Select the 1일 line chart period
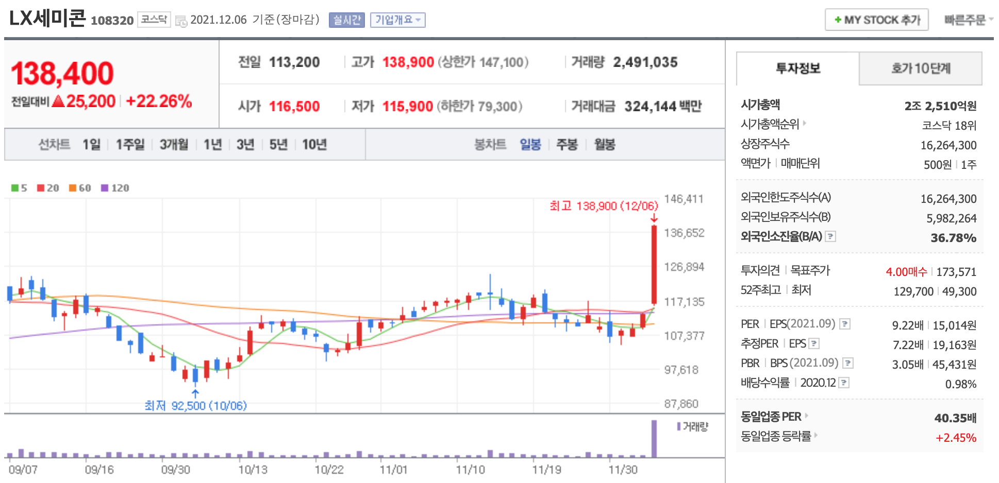This screenshot has width=999, height=483. [x=91, y=145]
